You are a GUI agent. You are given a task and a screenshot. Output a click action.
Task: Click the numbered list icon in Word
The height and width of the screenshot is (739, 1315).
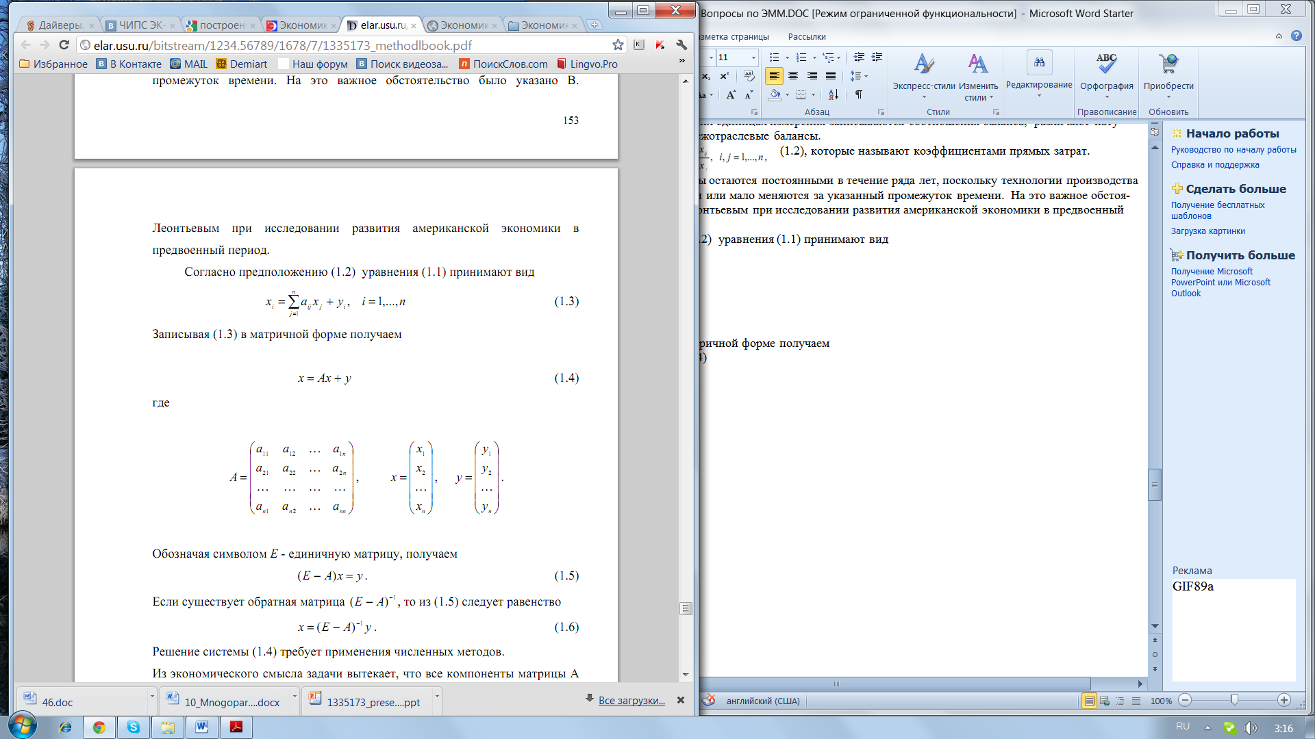coord(801,57)
